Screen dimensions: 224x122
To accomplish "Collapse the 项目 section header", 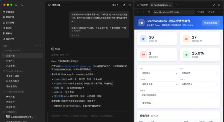I will tap(6, 46).
